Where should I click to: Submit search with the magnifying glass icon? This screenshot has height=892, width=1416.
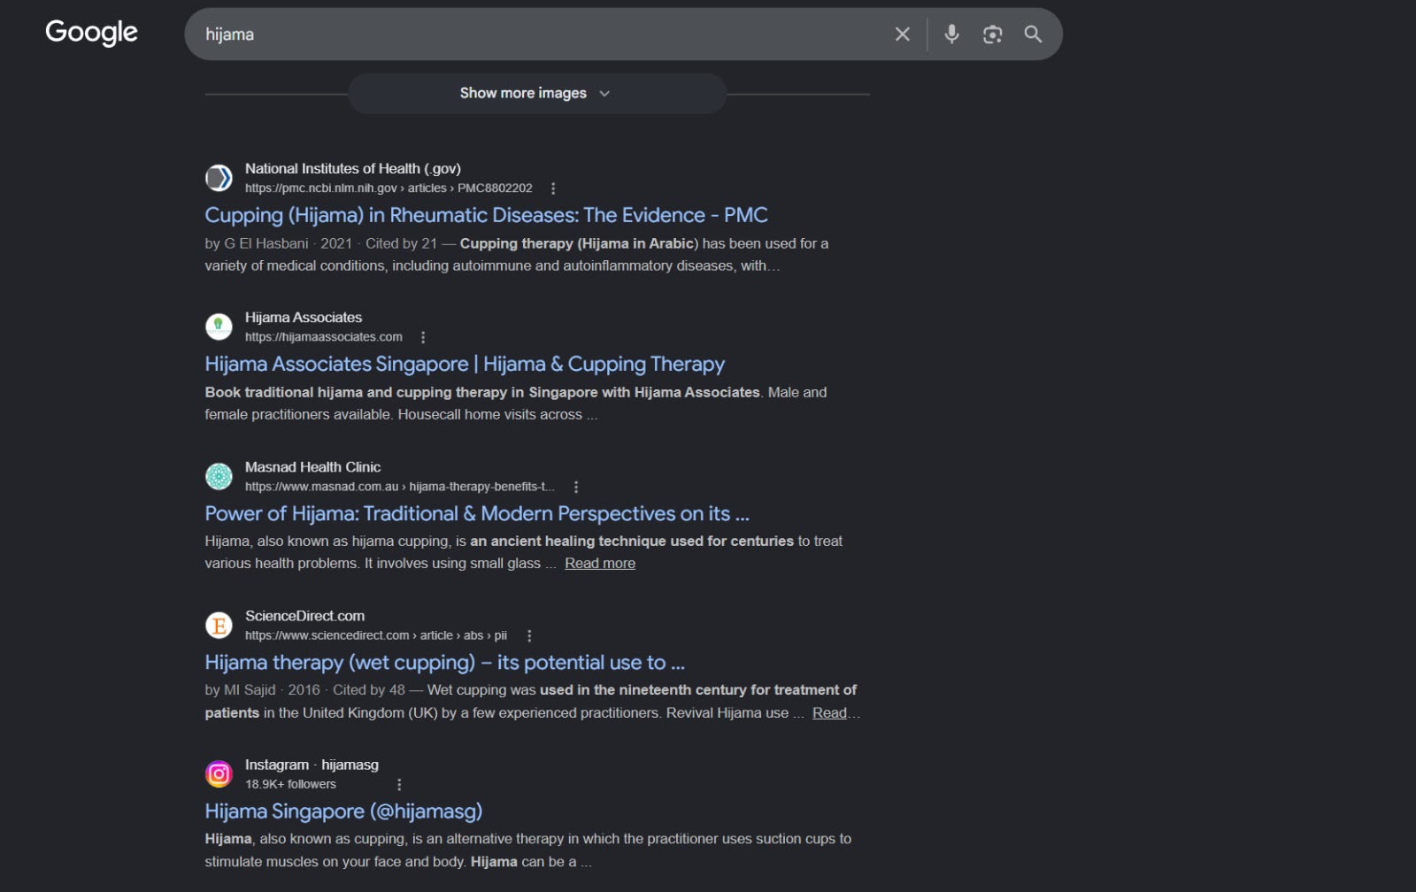coord(1033,35)
